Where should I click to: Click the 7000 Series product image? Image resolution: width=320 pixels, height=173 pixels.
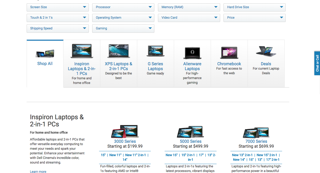[256, 132]
